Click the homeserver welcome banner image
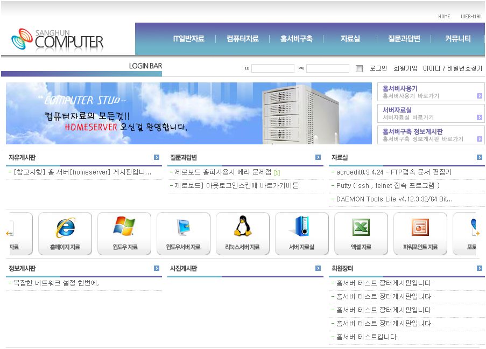The image size is (486, 349). point(189,113)
